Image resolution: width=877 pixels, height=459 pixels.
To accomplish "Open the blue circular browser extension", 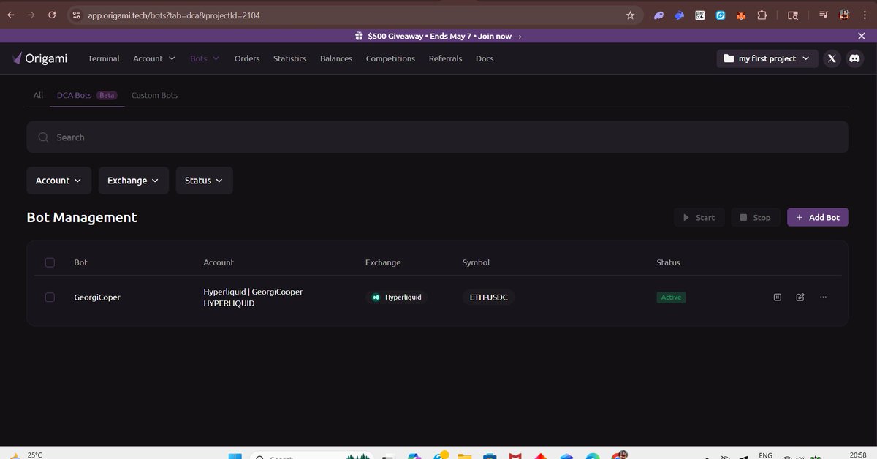I will pos(720,15).
